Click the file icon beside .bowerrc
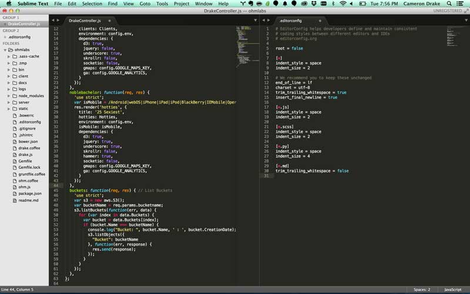The width and height of the screenshot is (470, 294). tap(15, 115)
